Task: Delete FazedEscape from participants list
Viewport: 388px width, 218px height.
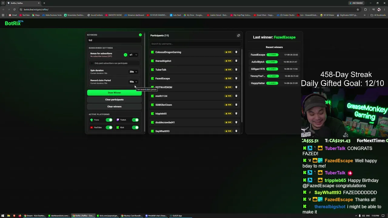Action: 236,78
